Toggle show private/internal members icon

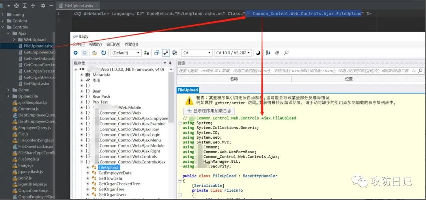coord(166,53)
